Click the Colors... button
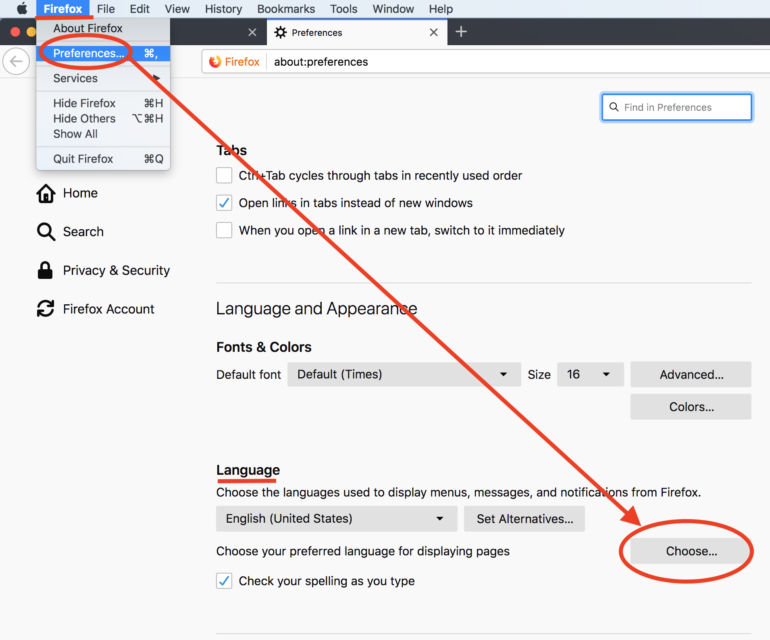770x640 pixels. pyautogui.click(x=691, y=407)
